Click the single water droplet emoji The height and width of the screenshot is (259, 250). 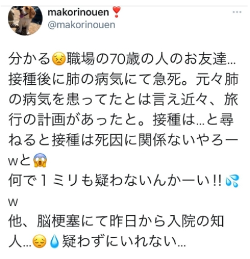(x=54, y=242)
